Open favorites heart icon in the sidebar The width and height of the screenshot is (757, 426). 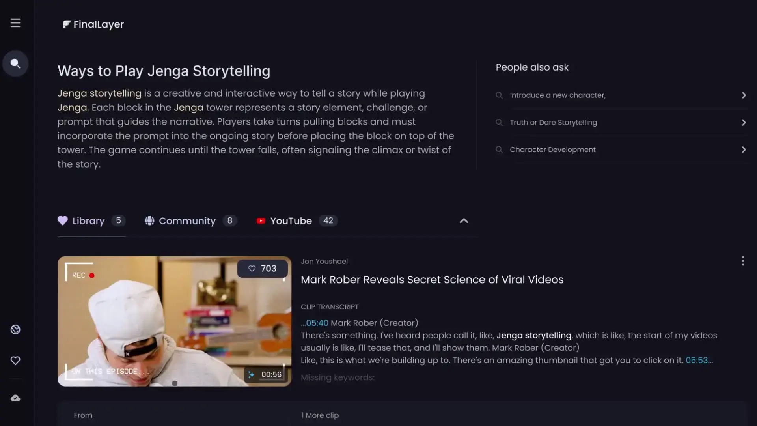pyautogui.click(x=15, y=361)
